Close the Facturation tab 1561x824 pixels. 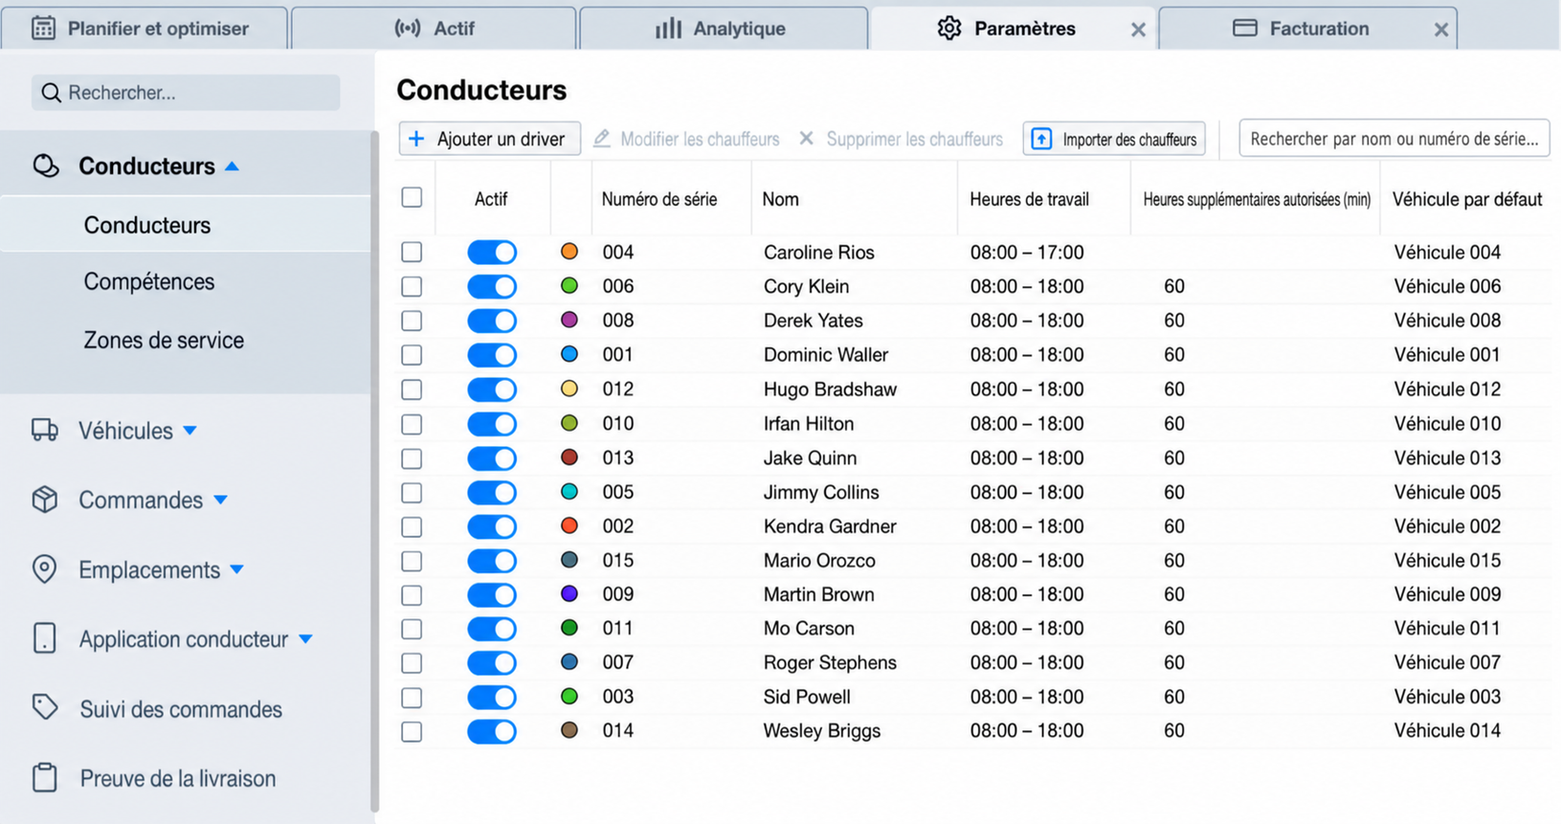pyautogui.click(x=1440, y=30)
